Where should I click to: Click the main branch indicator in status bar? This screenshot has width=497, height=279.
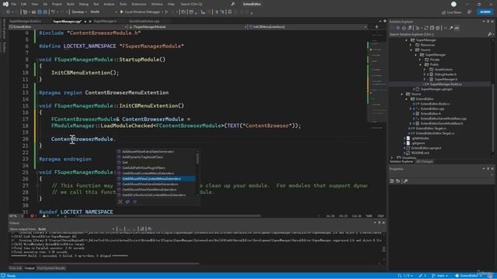pyautogui.click(x=440, y=276)
